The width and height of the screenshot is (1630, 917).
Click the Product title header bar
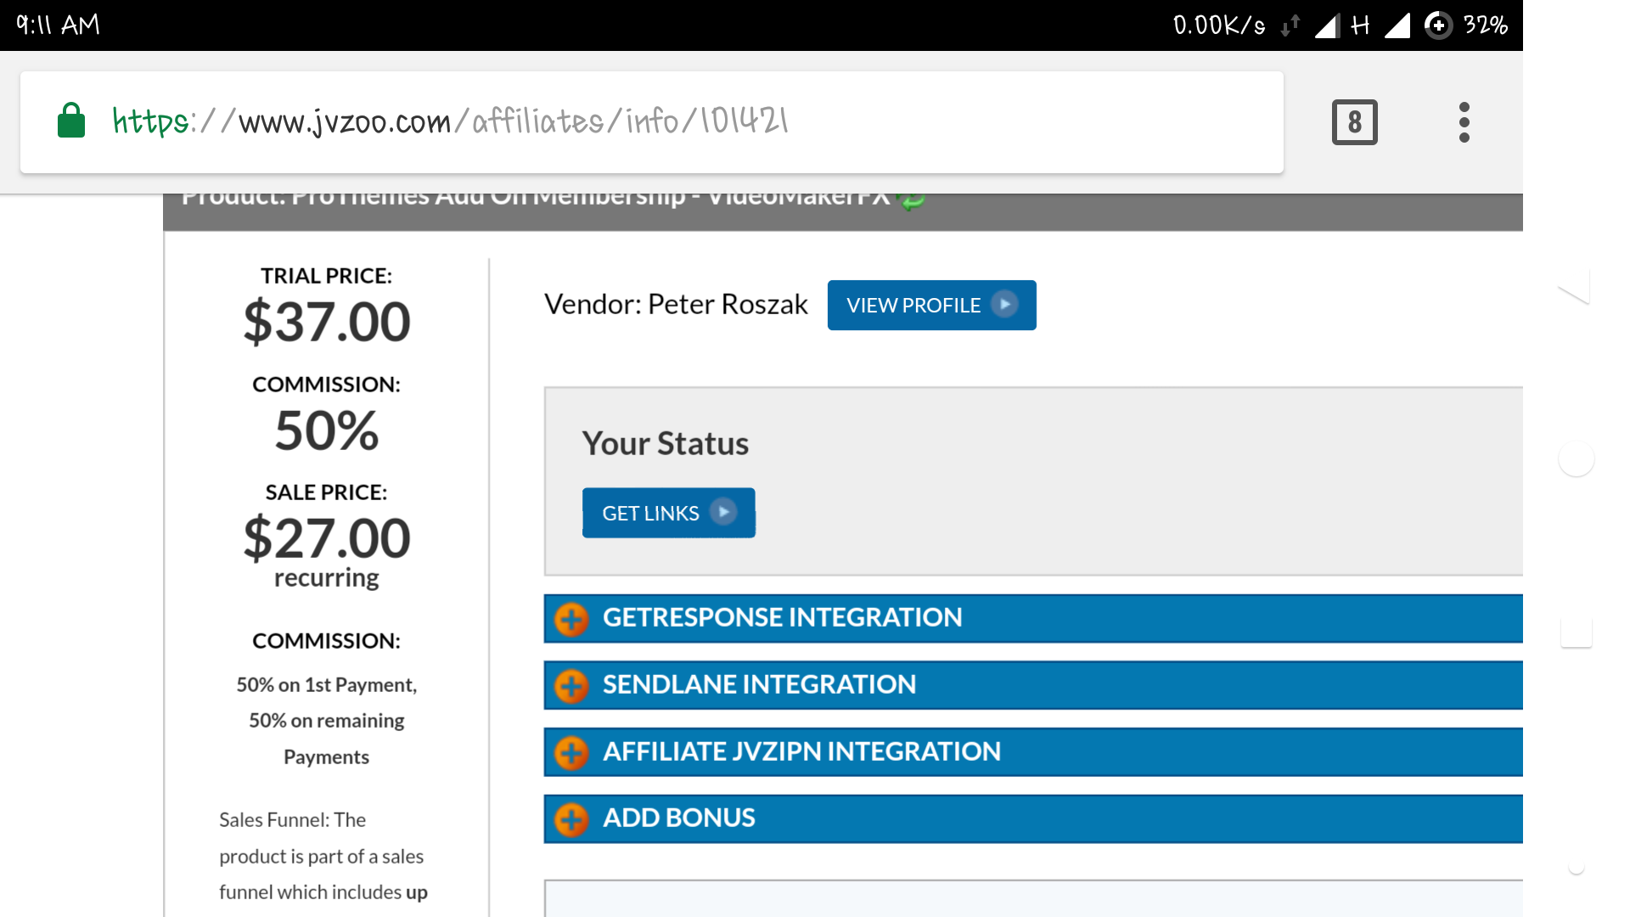tap(535, 204)
